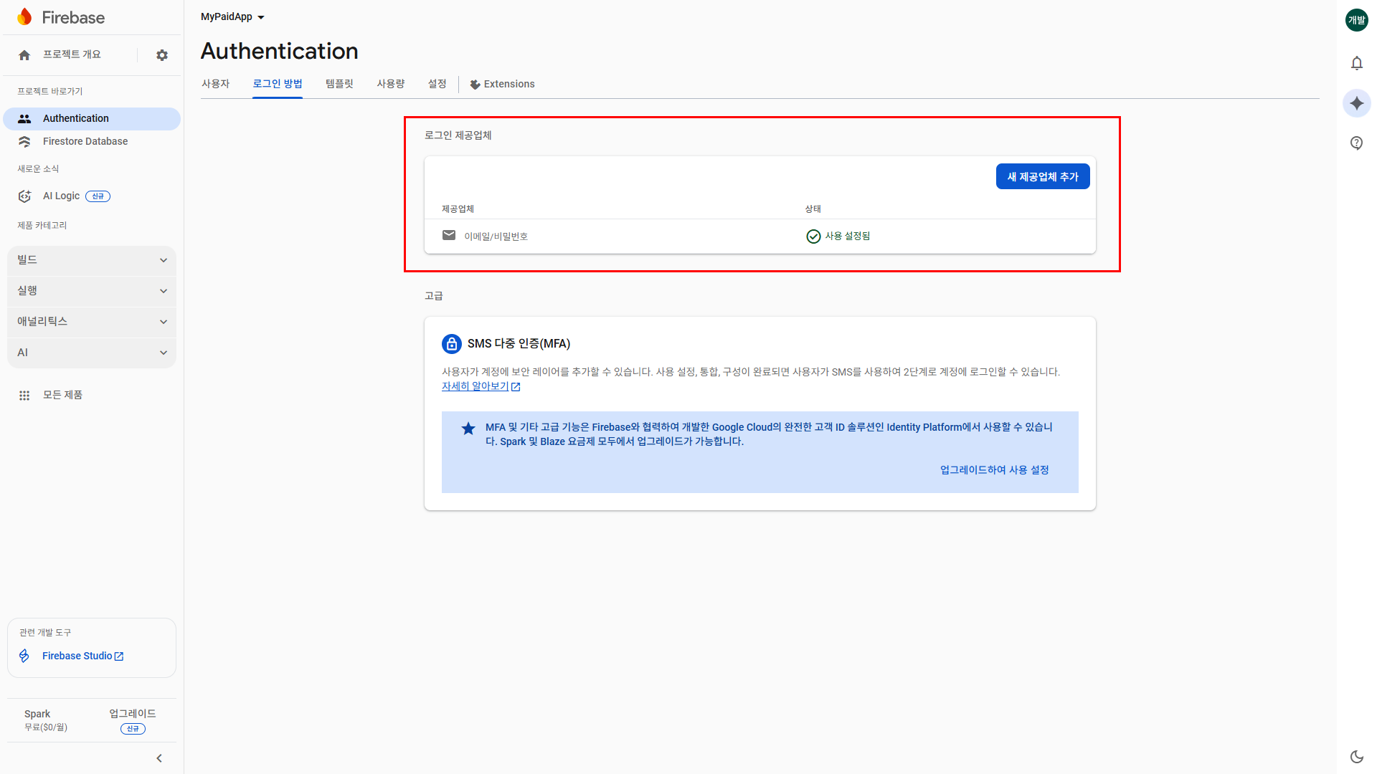
Task: Open the Gemini sparkle assistant icon
Action: pos(1356,103)
